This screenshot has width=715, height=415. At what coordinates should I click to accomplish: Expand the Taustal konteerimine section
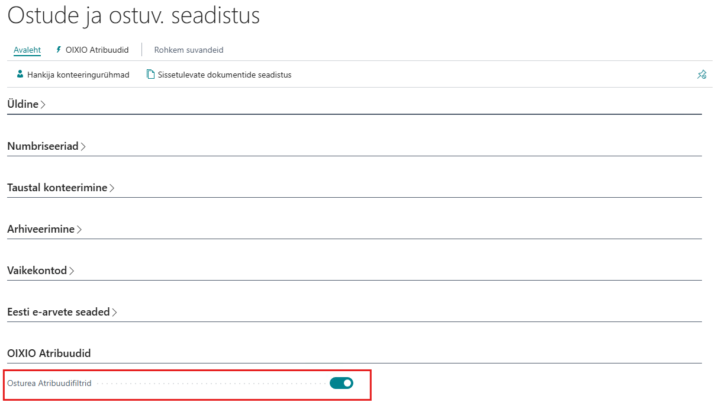click(x=57, y=188)
